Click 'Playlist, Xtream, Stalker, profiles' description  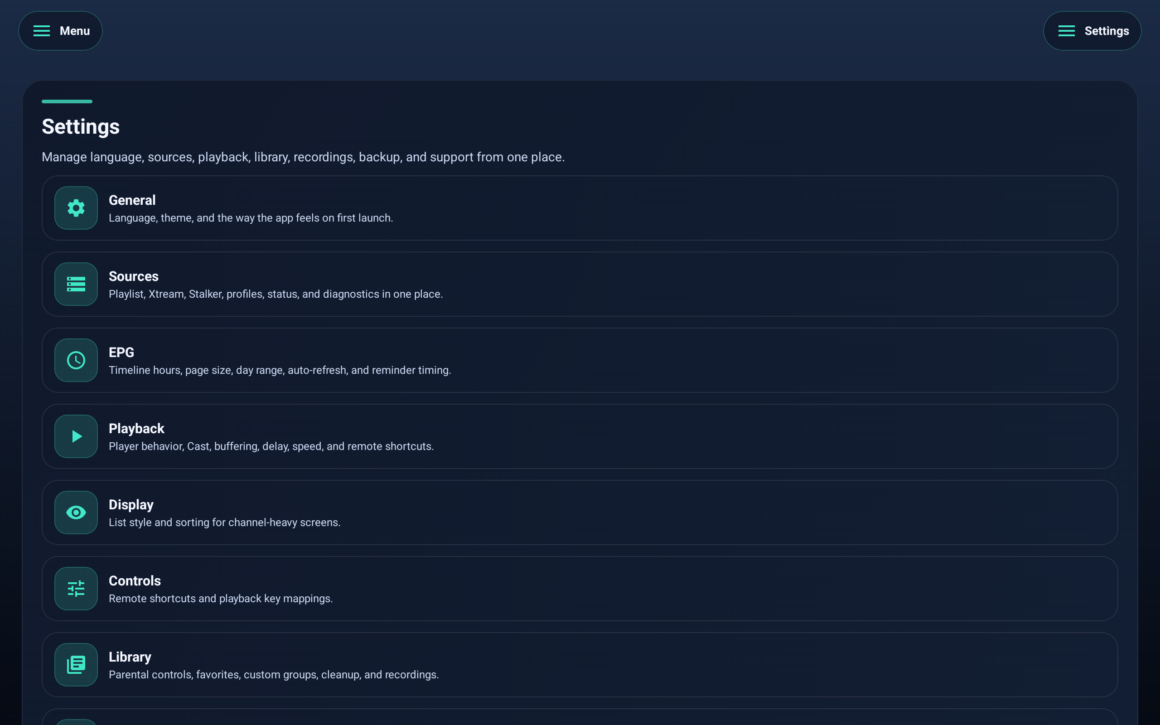pos(275,294)
